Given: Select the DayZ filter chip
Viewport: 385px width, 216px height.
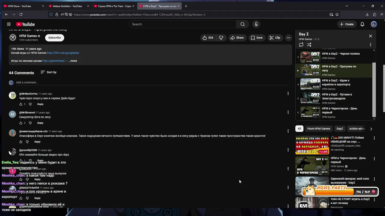Looking at the screenshot, I should [x=340, y=129].
